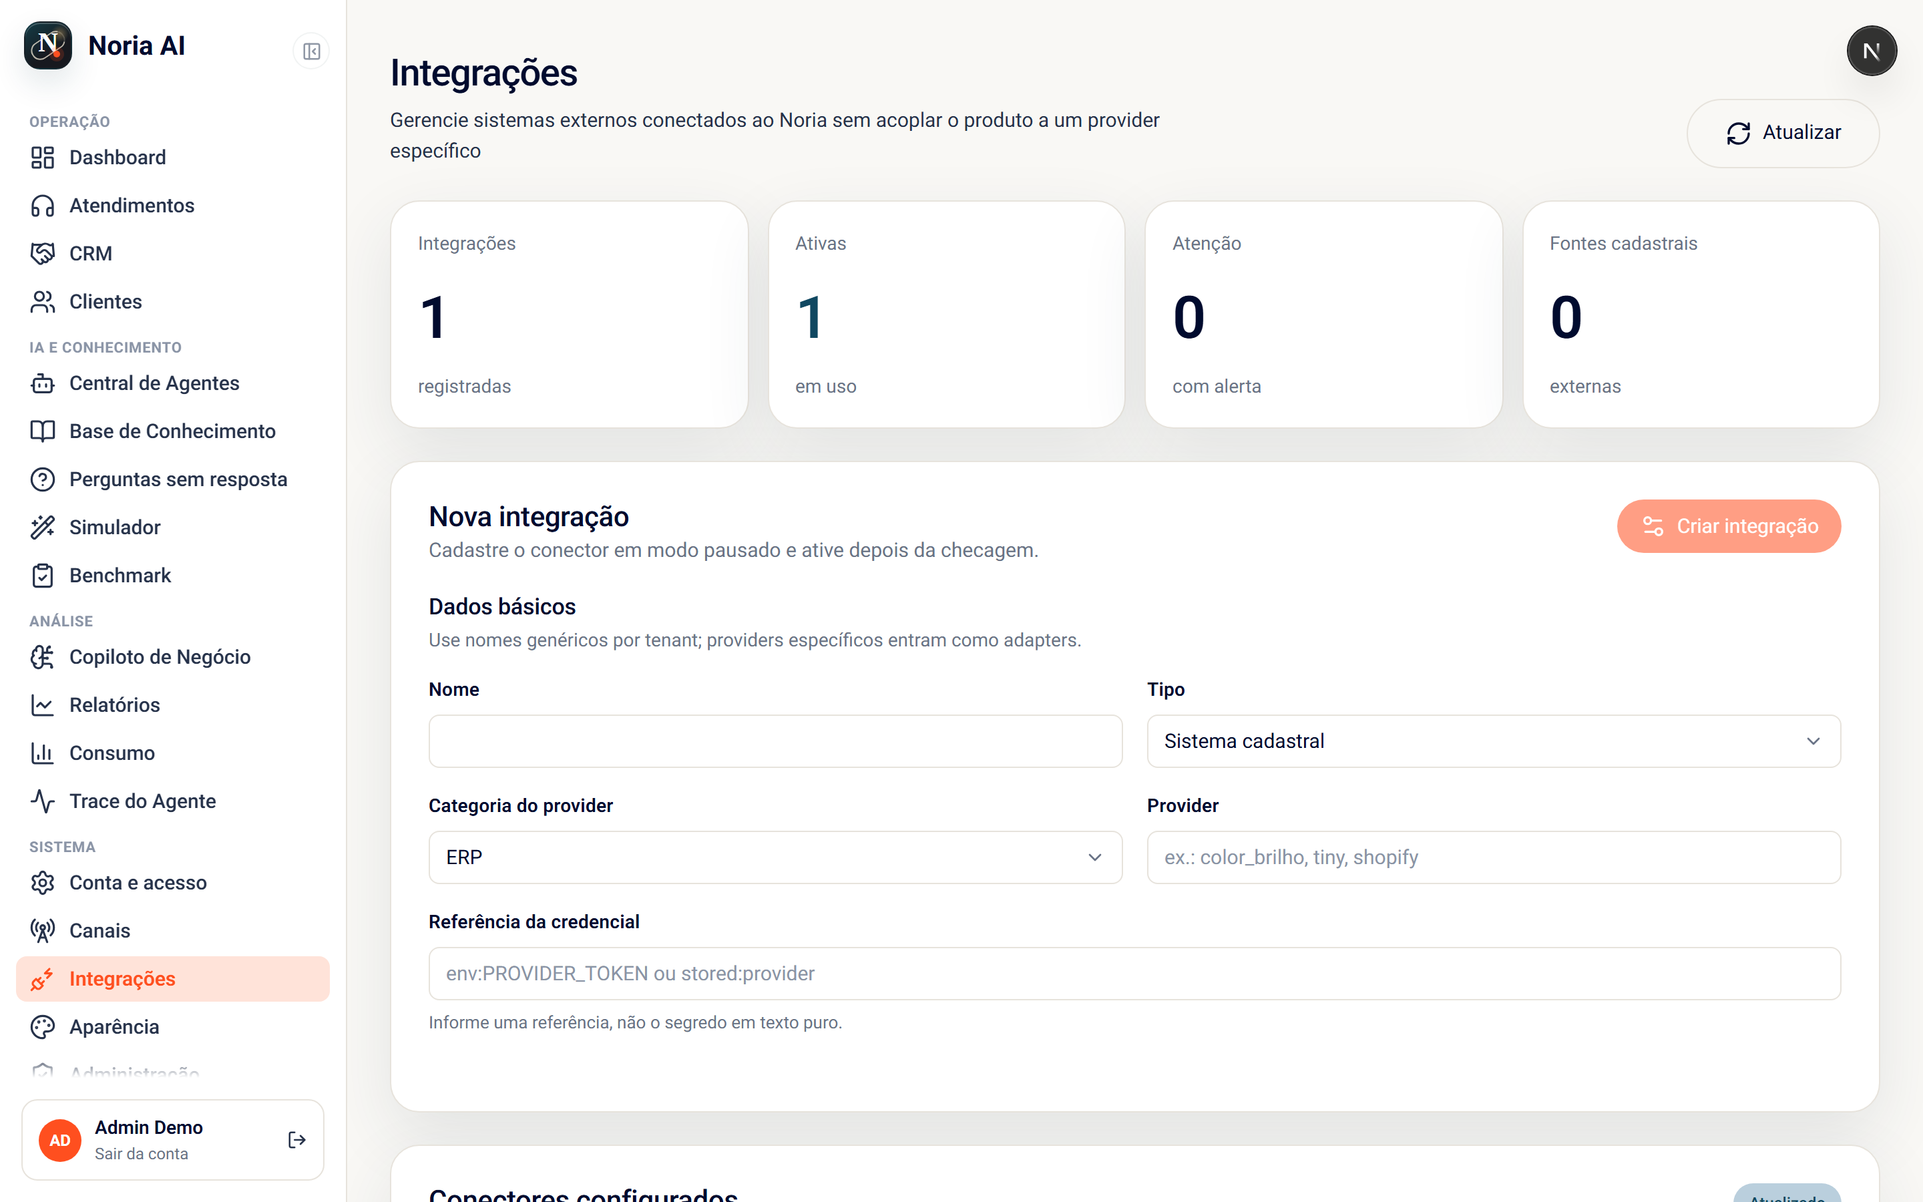The width and height of the screenshot is (1923, 1202).
Task: Open Base de Conhecimento
Action: [173, 431]
